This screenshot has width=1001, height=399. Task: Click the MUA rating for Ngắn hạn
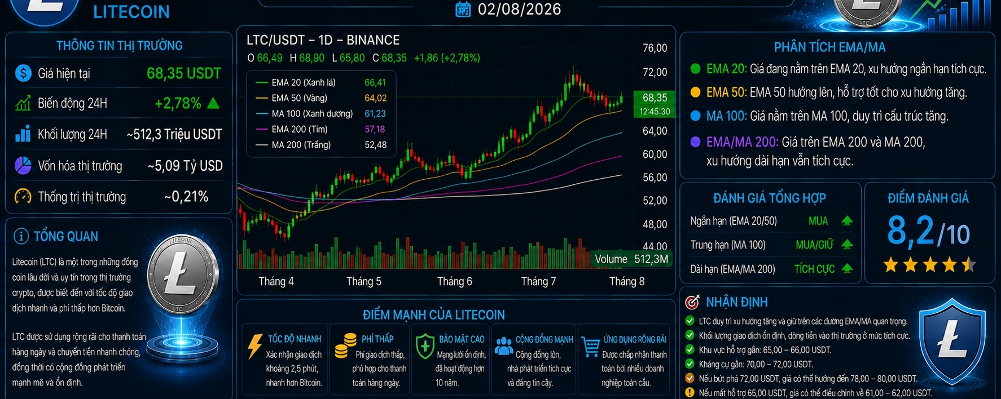tap(818, 221)
